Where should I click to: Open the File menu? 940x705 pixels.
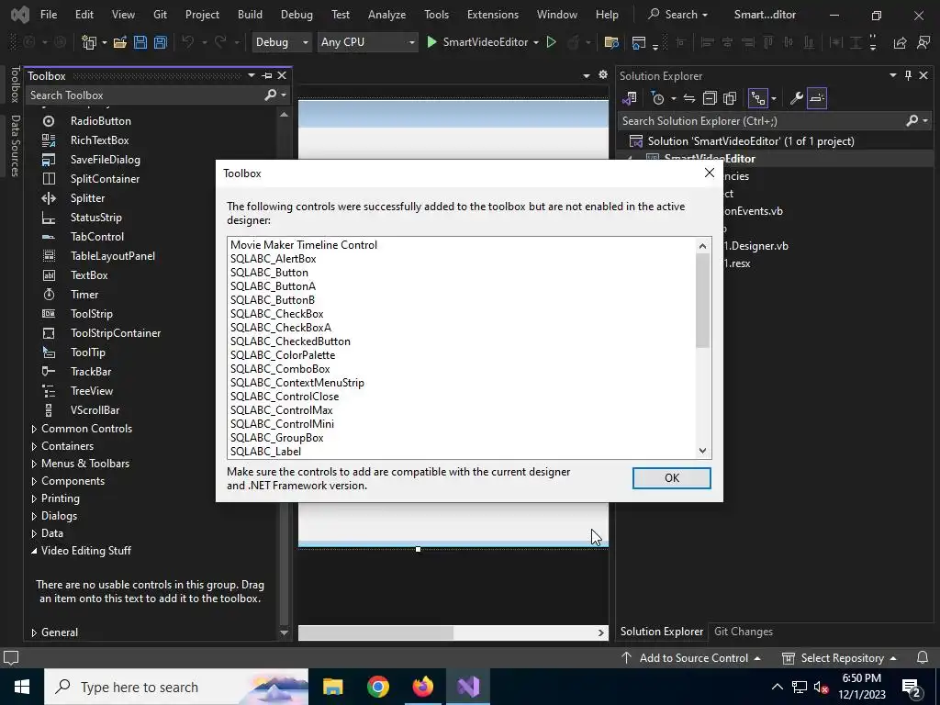click(49, 15)
